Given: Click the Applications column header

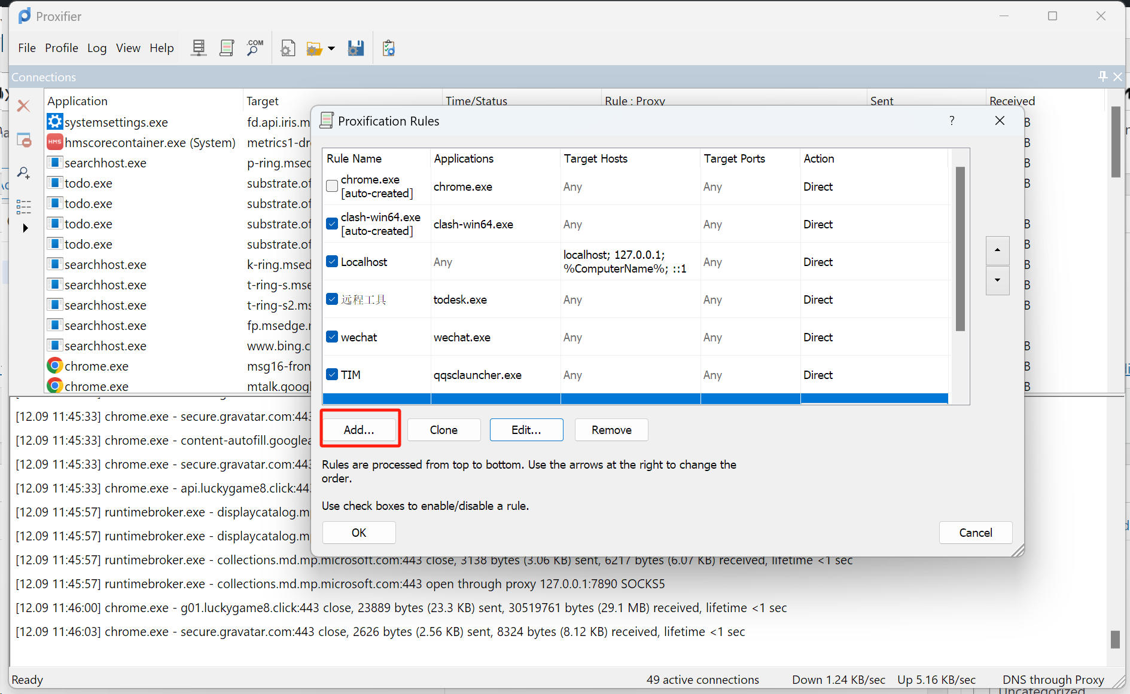Looking at the screenshot, I should 495,158.
